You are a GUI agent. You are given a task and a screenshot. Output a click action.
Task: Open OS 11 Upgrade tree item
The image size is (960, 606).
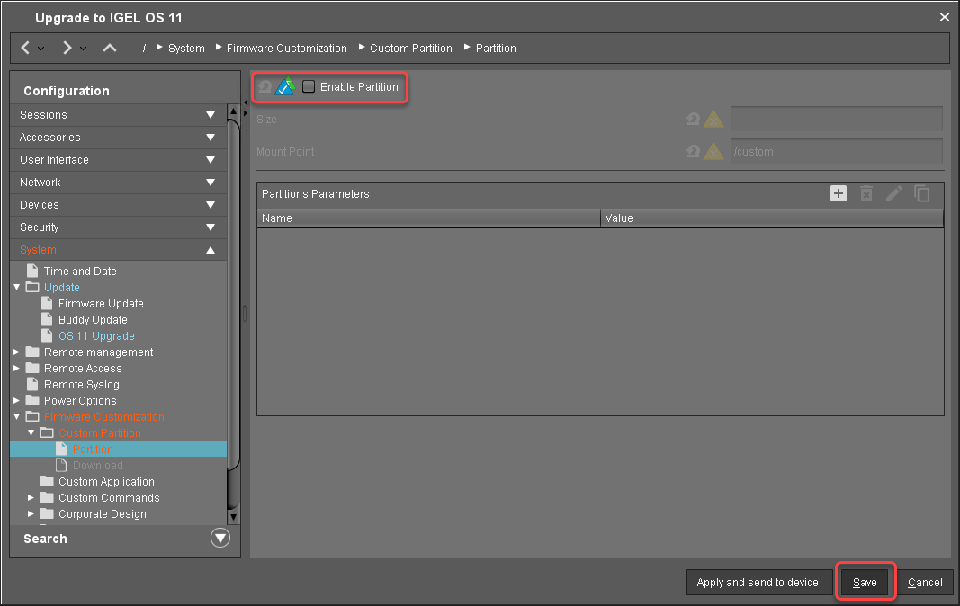[96, 336]
